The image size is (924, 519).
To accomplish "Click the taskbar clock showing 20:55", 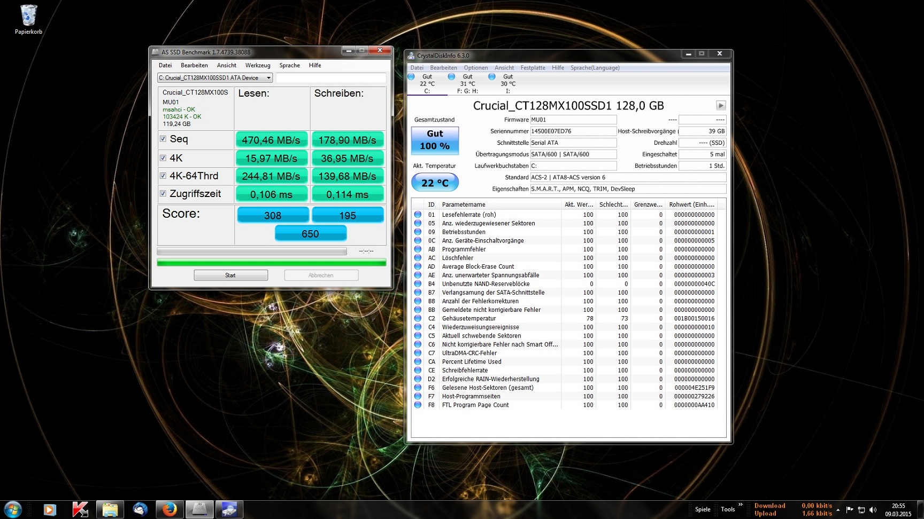I will click(898, 510).
